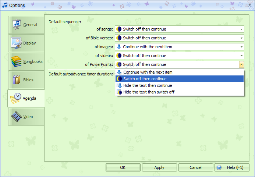255x177 pixels.
Task: Click the icon beside Hide the text then continue
Action: (119, 85)
